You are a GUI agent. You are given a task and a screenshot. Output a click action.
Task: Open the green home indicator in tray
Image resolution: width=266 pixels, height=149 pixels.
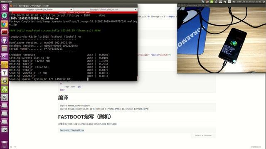click(212, 2)
